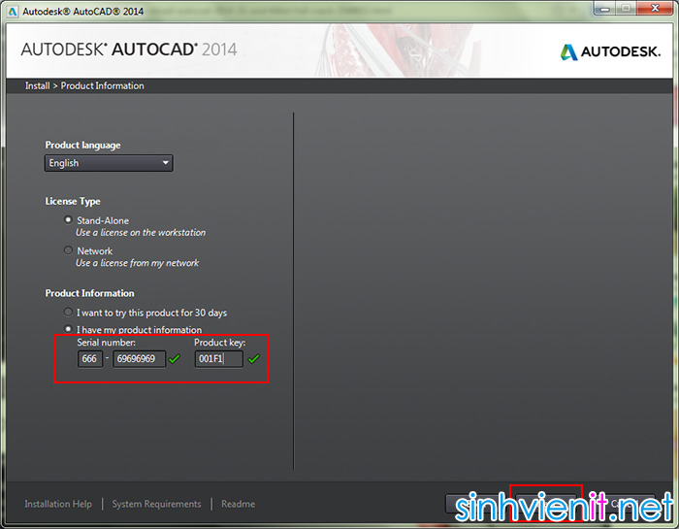Click the green checkmark beside the serial number
This screenshot has width=679, height=529.
(175, 359)
